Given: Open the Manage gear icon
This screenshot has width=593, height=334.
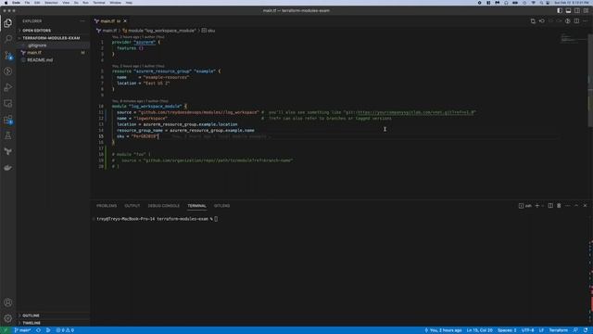Looking at the screenshot, I should pyautogui.click(x=8, y=318).
